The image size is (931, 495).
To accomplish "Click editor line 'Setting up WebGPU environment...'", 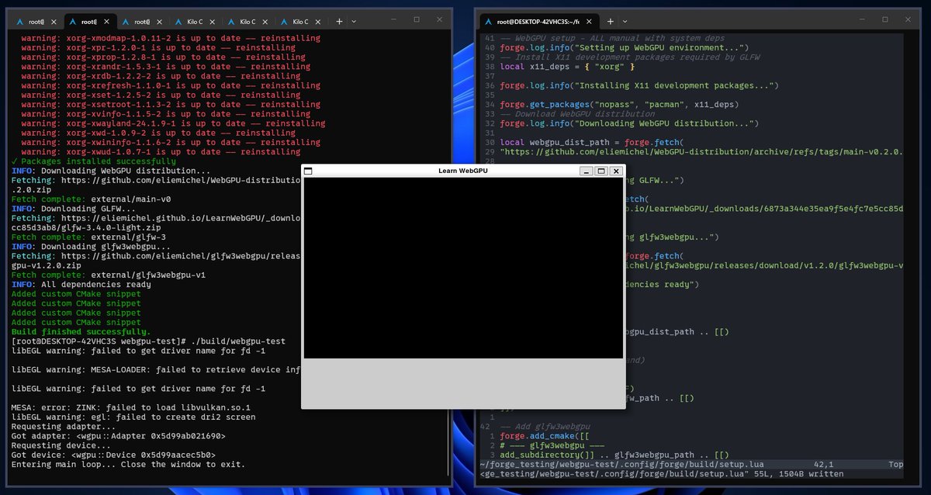I will (x=624, y=47).
